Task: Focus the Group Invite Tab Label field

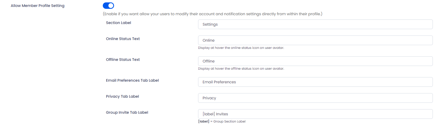Action: (315, 114)
